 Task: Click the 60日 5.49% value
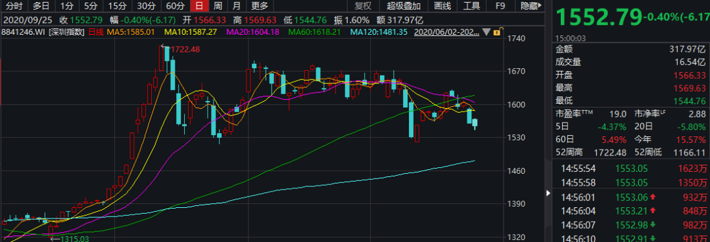(615, 140)
